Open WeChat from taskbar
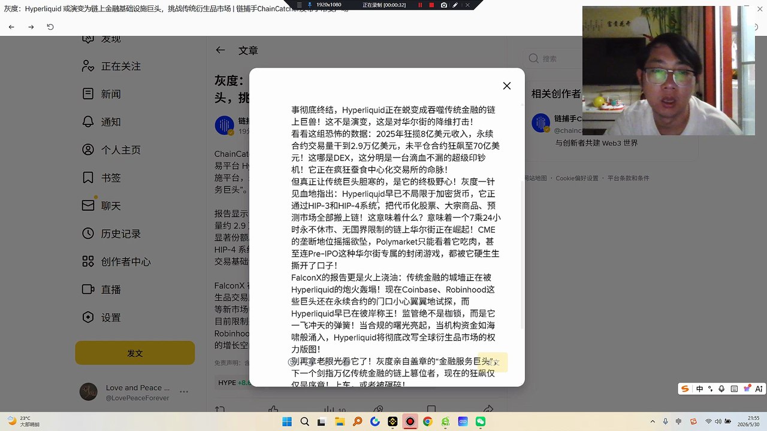This screenshot has height=431, width=767. (481, 421)
